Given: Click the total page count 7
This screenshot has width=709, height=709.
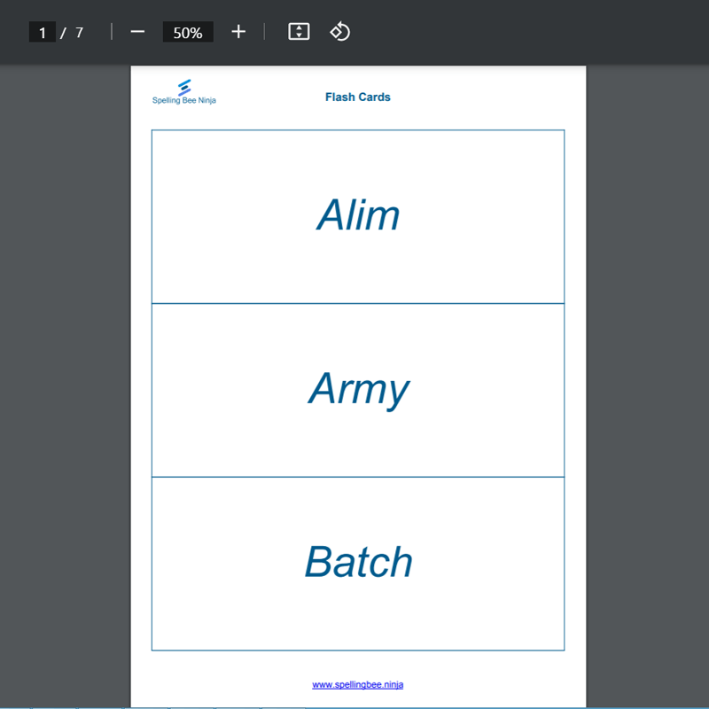Looking at the screenshot, I should click(79, 33).
